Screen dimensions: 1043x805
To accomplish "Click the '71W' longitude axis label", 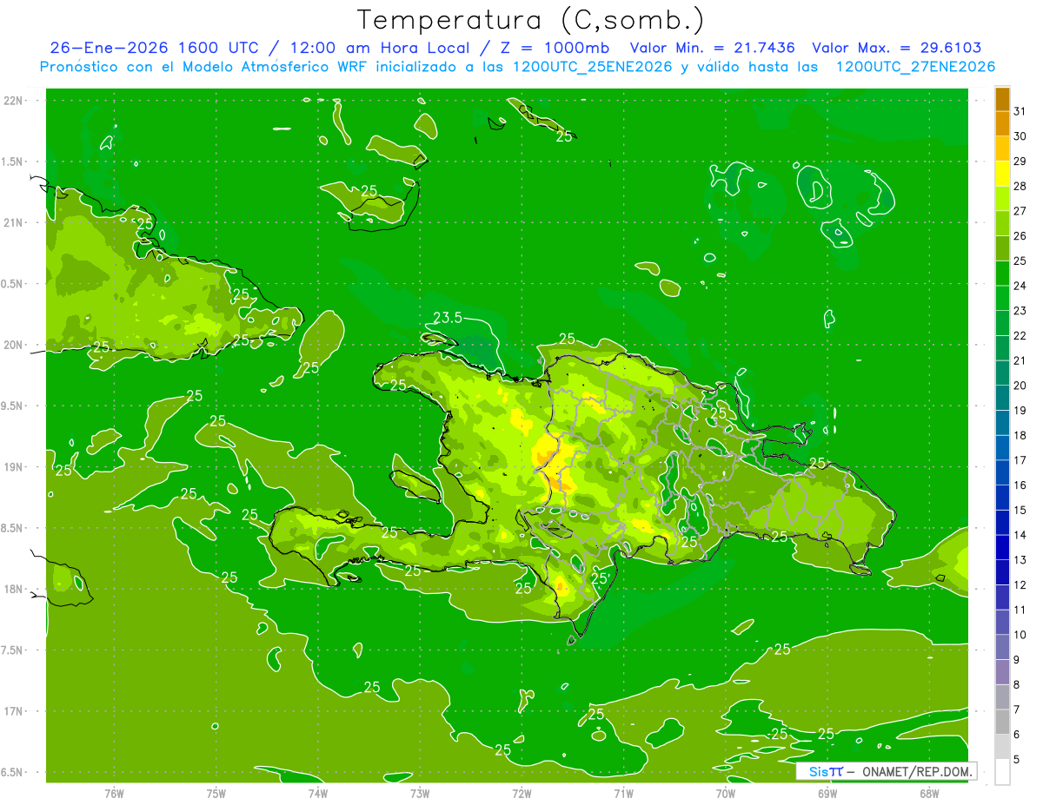I will (x=623, y=793).
